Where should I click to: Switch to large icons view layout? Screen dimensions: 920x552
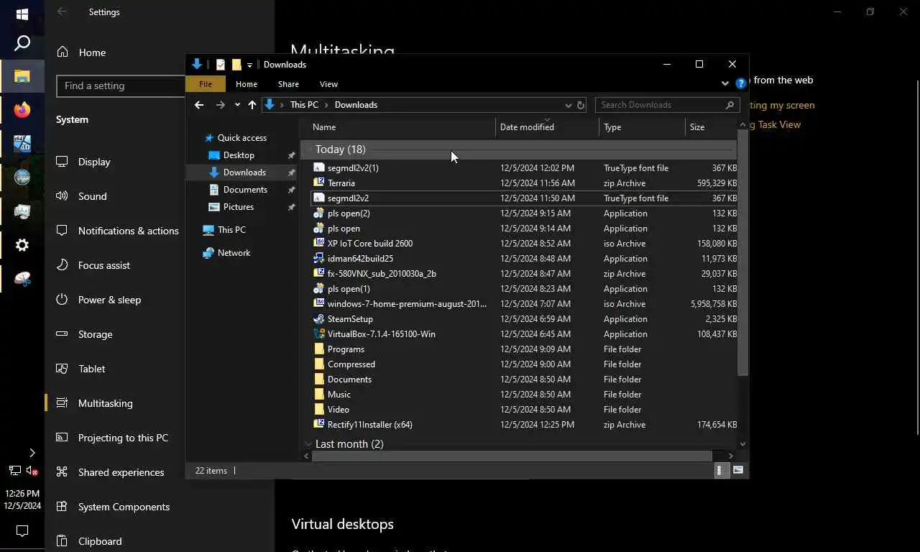coord(738,470)
